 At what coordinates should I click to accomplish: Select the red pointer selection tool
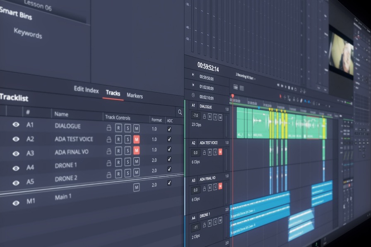(x=281, y=96)
